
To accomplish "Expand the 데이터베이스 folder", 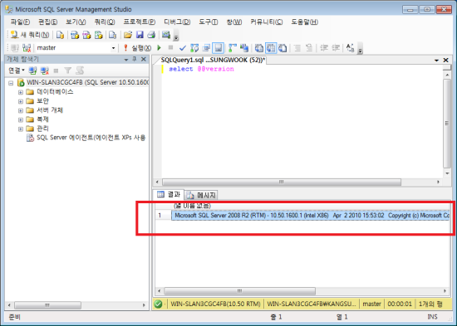I will 21,92.
